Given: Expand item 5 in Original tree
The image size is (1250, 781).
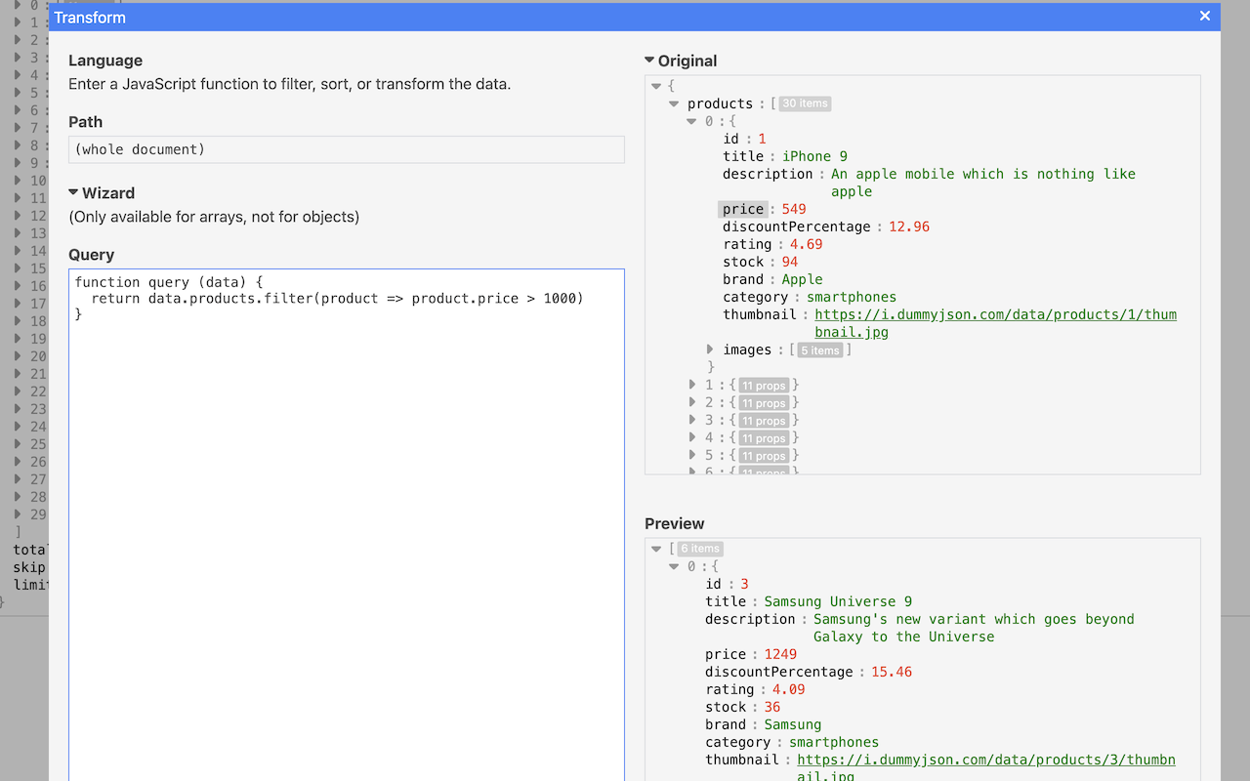Looking at the screenshot, I should pos(691,455).
